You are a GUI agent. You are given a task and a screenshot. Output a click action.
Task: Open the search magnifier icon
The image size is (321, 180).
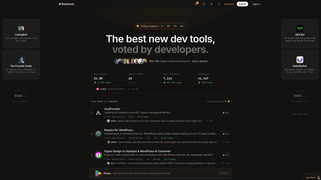point(204,4)
